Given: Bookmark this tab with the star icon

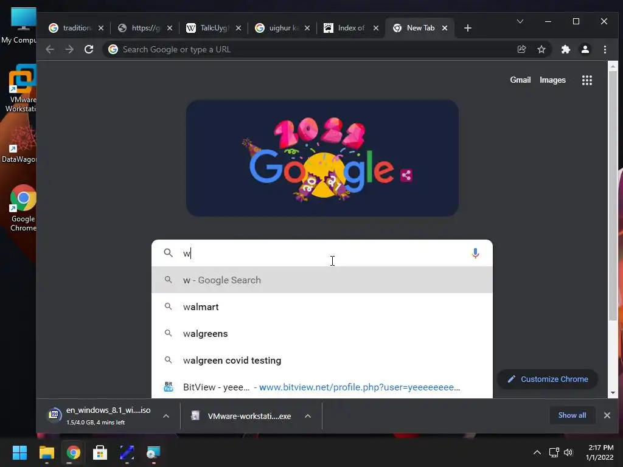Looking at the screenshot, I should click(541, 49).
